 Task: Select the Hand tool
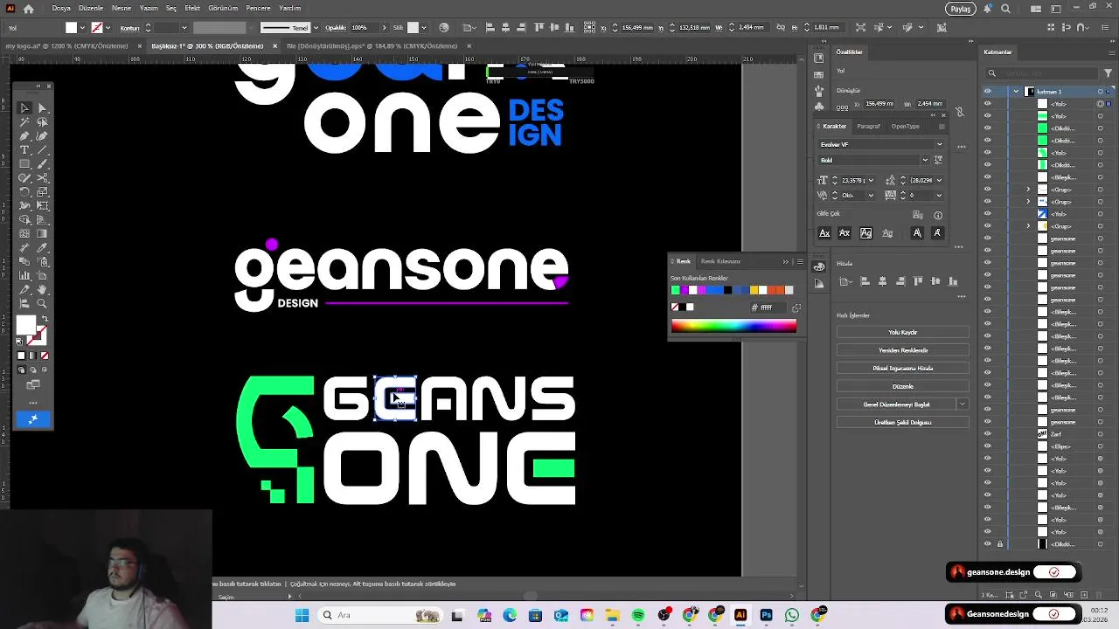(x=42, y=290)
